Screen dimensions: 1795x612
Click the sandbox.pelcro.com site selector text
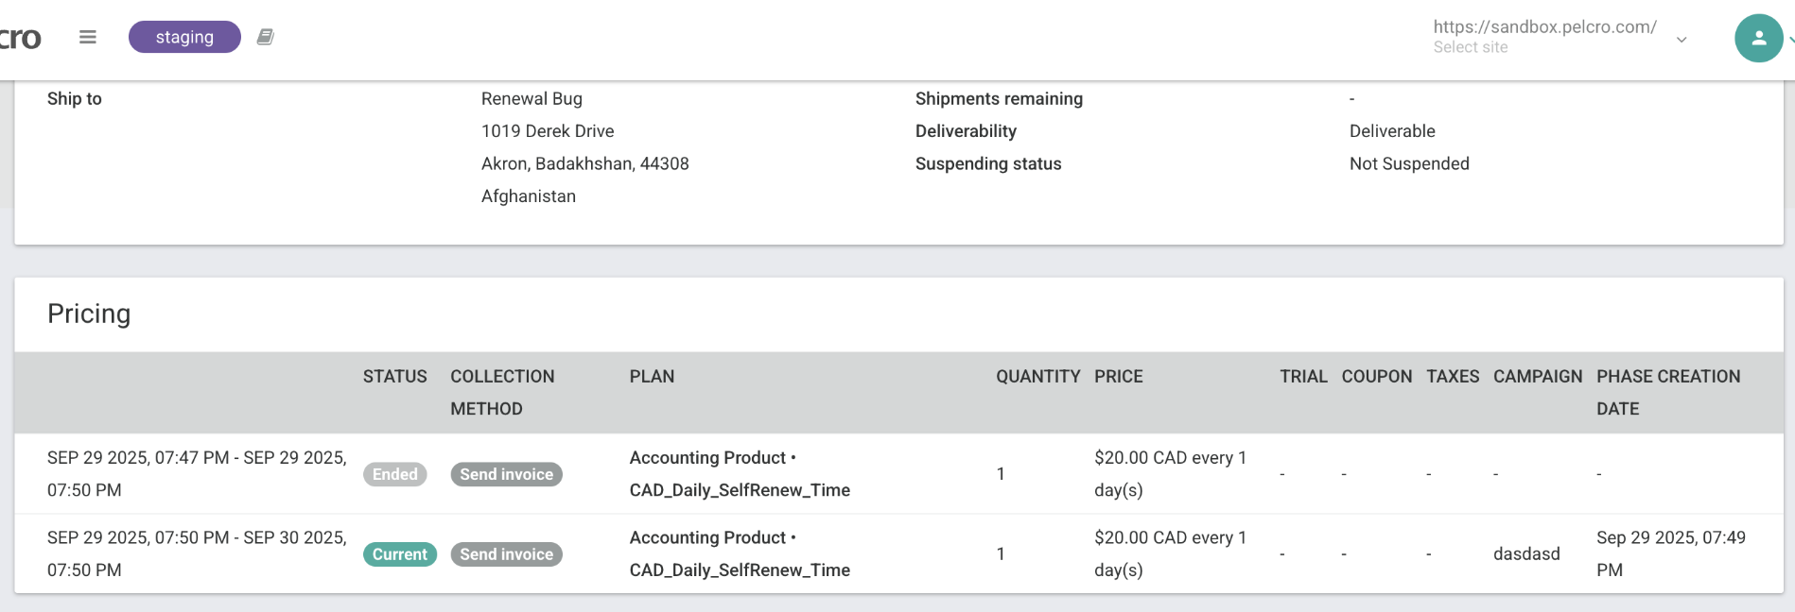coord(1544,27)
